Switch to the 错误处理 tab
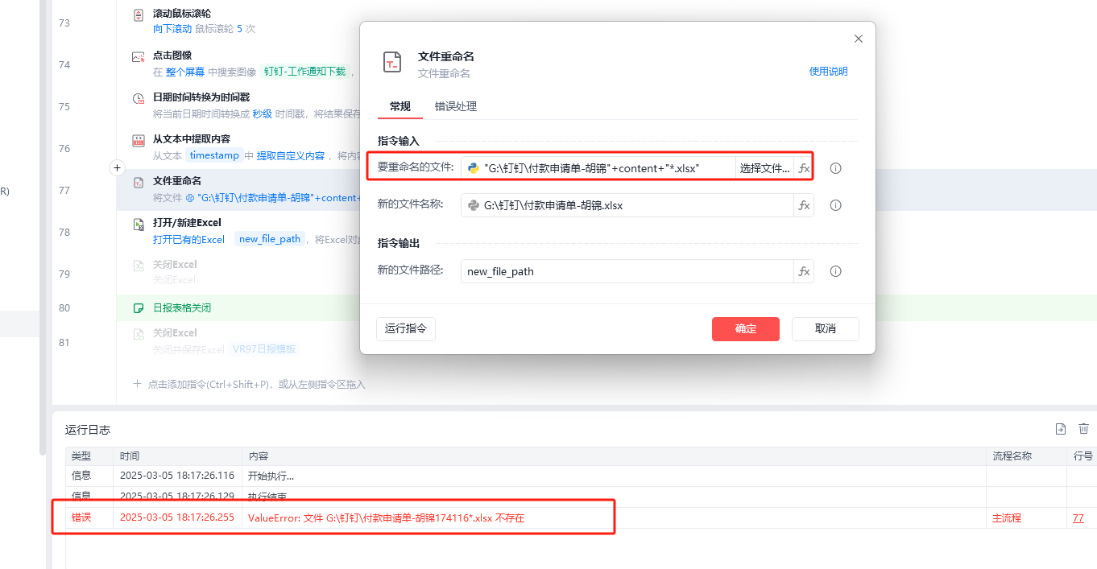The image size is (1097, 569). pyautogui.click(x=456, y=106)
